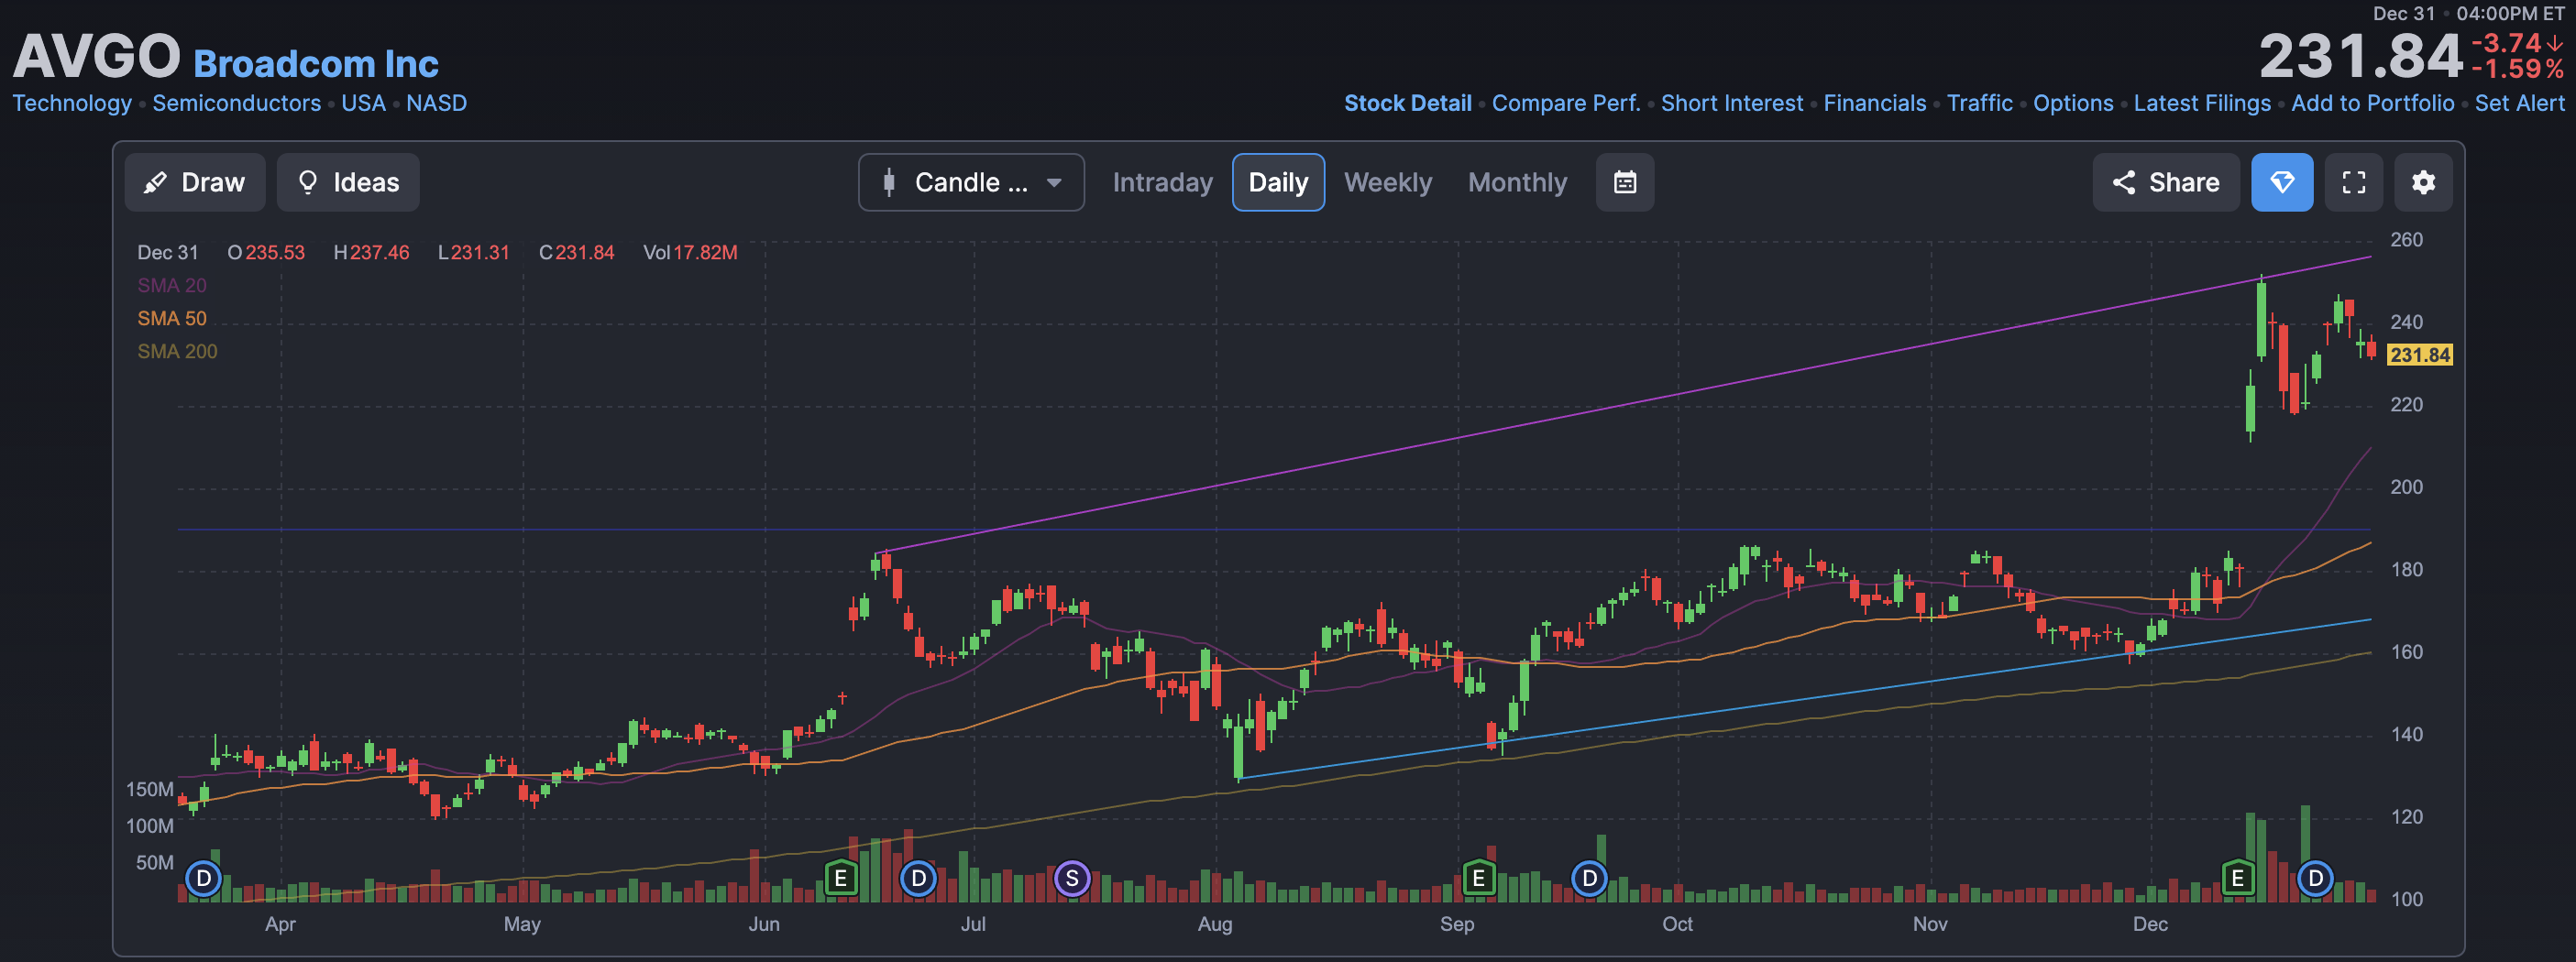This screenshot has height=962, width=2576.
Task: Click the dividend D marker in early April
Action: click(x=204, y=878)
